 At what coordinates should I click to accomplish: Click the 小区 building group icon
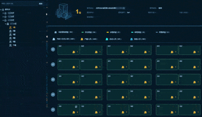pyautogui.click(x=8, y=24)
